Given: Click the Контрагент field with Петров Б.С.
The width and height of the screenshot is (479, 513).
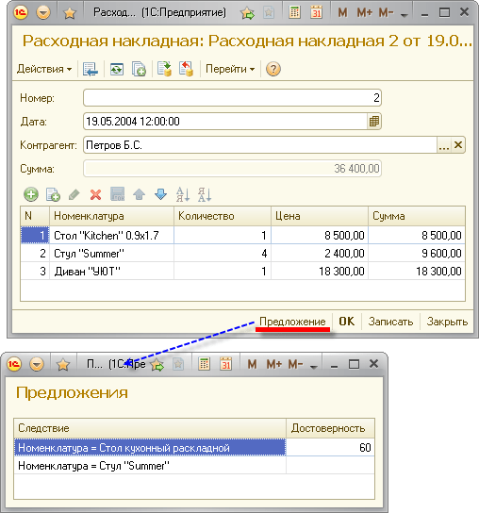Looking at the screenshot, I should pos(260,145).
